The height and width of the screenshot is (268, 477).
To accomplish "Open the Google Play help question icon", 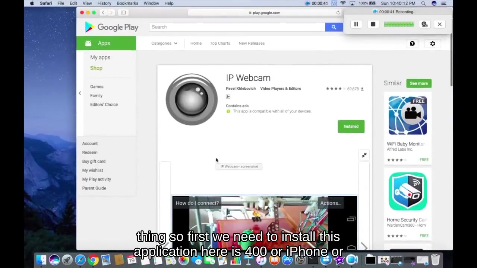I will [x=412, y=44].
